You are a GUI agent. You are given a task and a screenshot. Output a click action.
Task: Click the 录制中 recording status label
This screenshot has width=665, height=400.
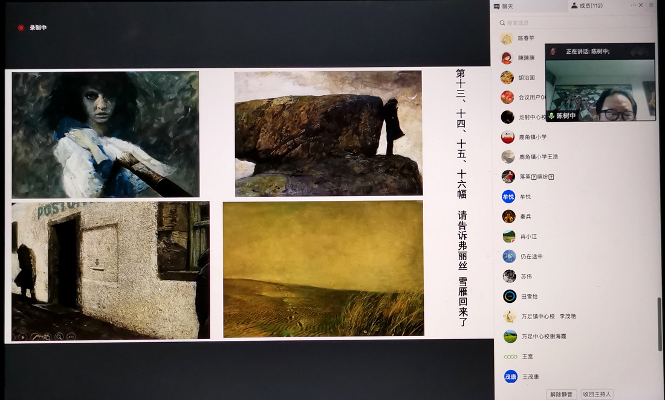[x=38, y=28]
